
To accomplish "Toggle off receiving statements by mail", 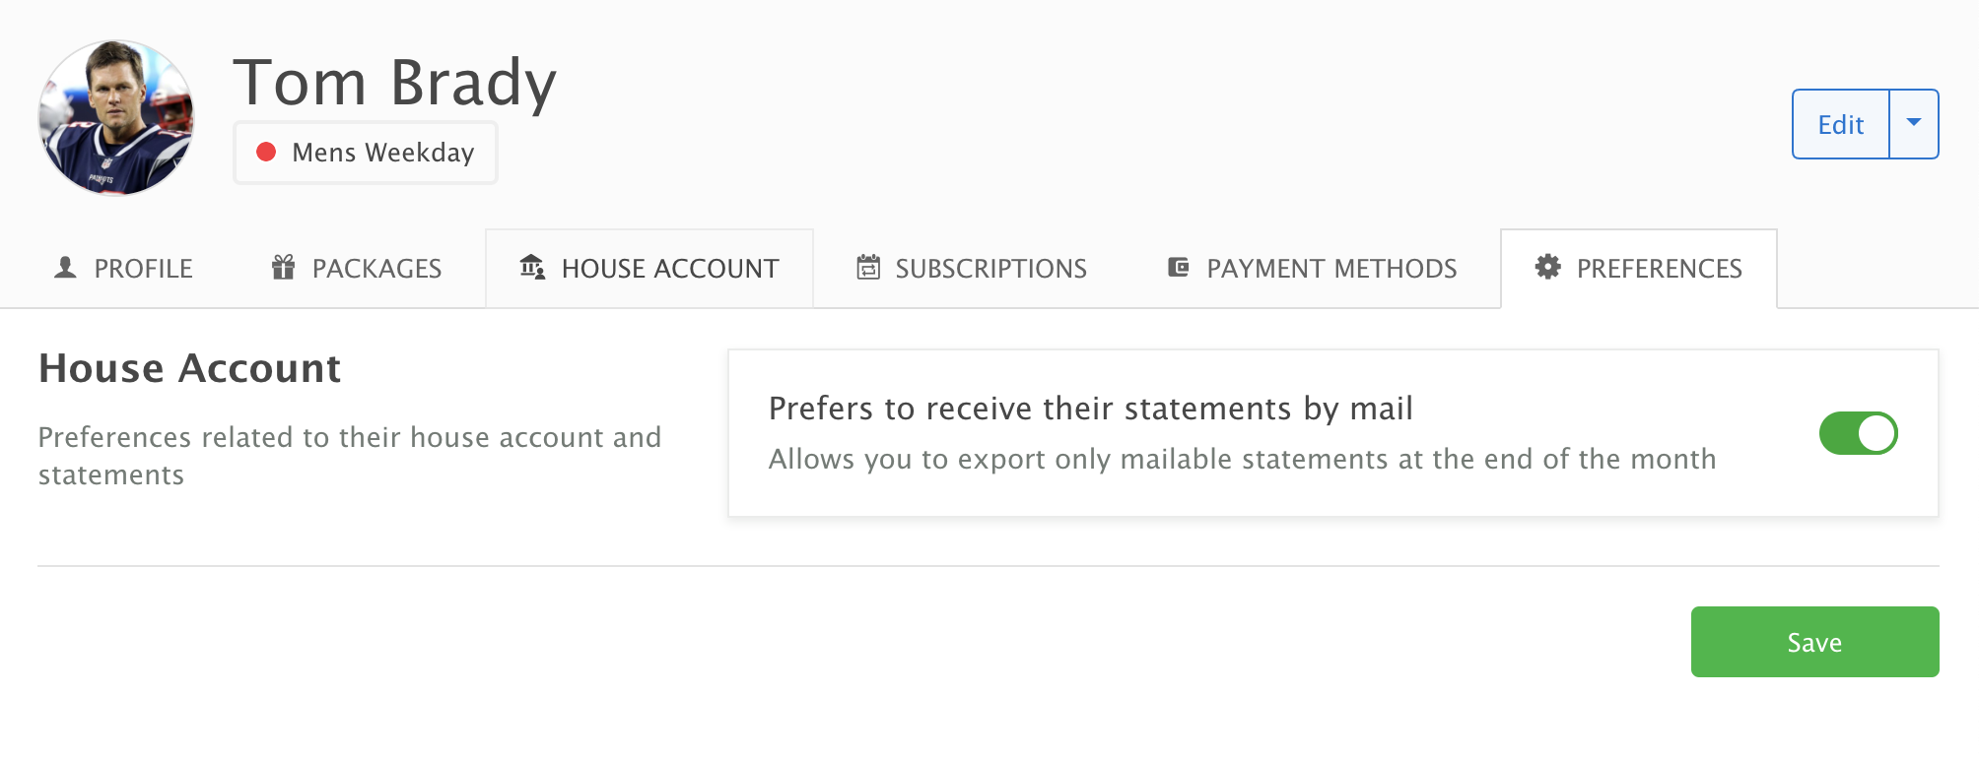I will tap(1858, 433).
